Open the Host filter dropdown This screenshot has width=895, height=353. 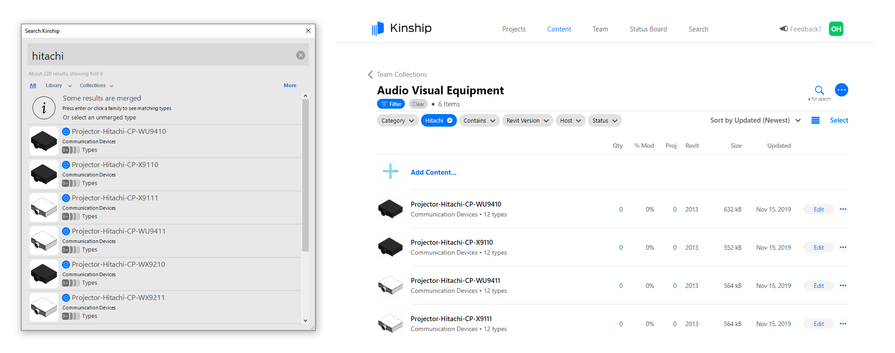(x=570, y=120)
